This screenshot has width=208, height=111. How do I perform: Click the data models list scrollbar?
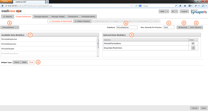click(98, 44)
